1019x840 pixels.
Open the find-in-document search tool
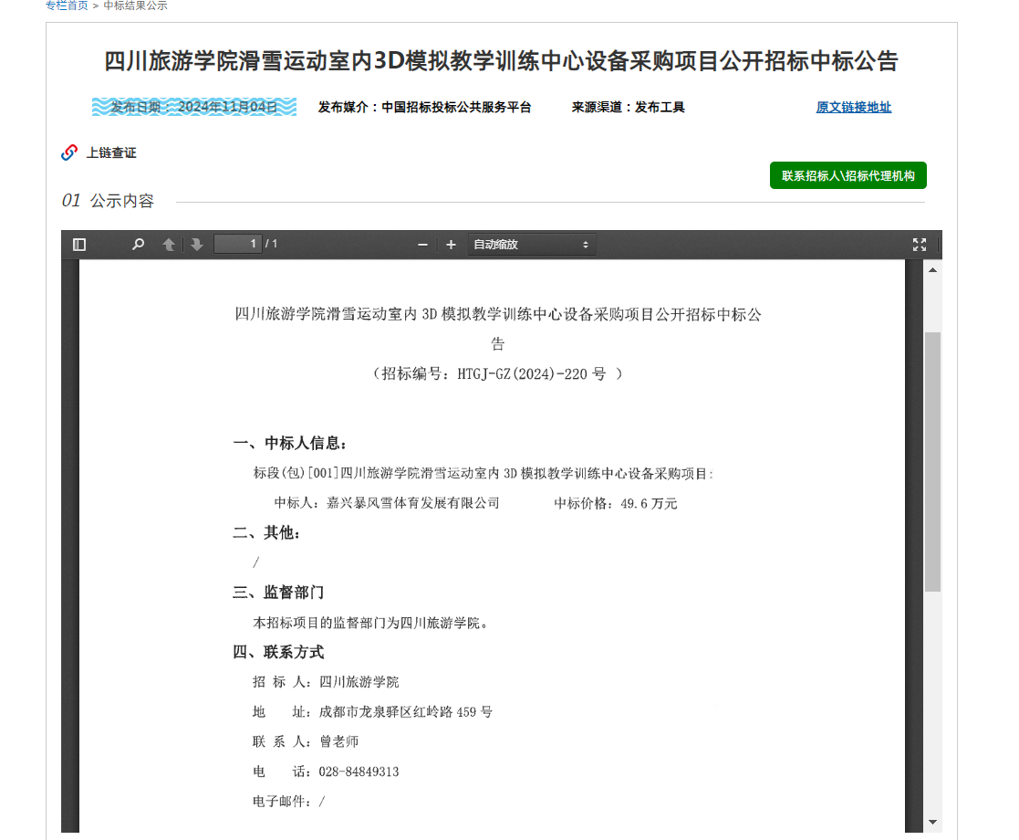(x=138, y=245)
